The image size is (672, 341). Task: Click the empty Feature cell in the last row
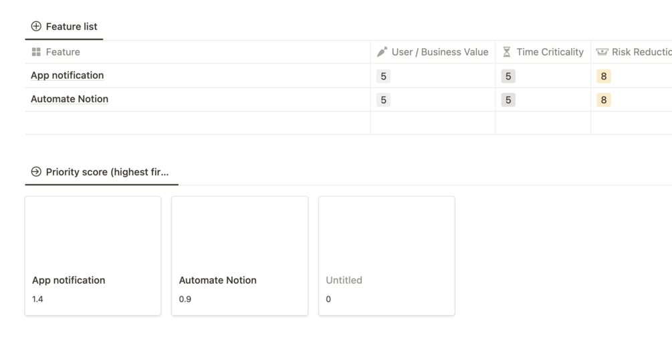point(197,123)
